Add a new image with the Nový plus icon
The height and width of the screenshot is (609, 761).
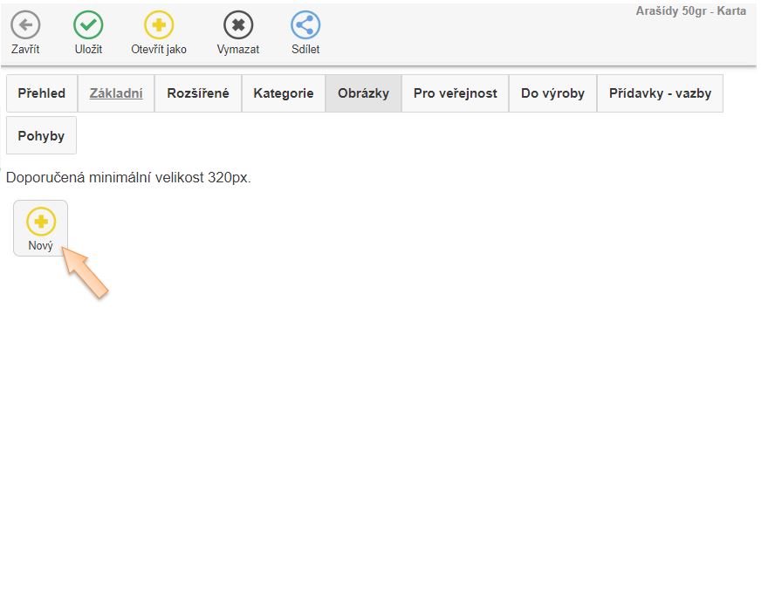pos(40,221)
